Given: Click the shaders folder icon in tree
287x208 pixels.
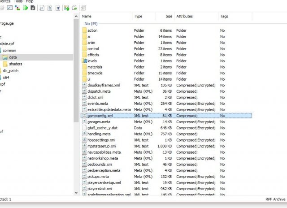Looking at the screenshot, I should point(5,64).
